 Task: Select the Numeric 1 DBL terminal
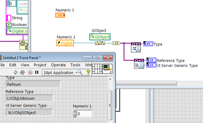tap(60, 15)
